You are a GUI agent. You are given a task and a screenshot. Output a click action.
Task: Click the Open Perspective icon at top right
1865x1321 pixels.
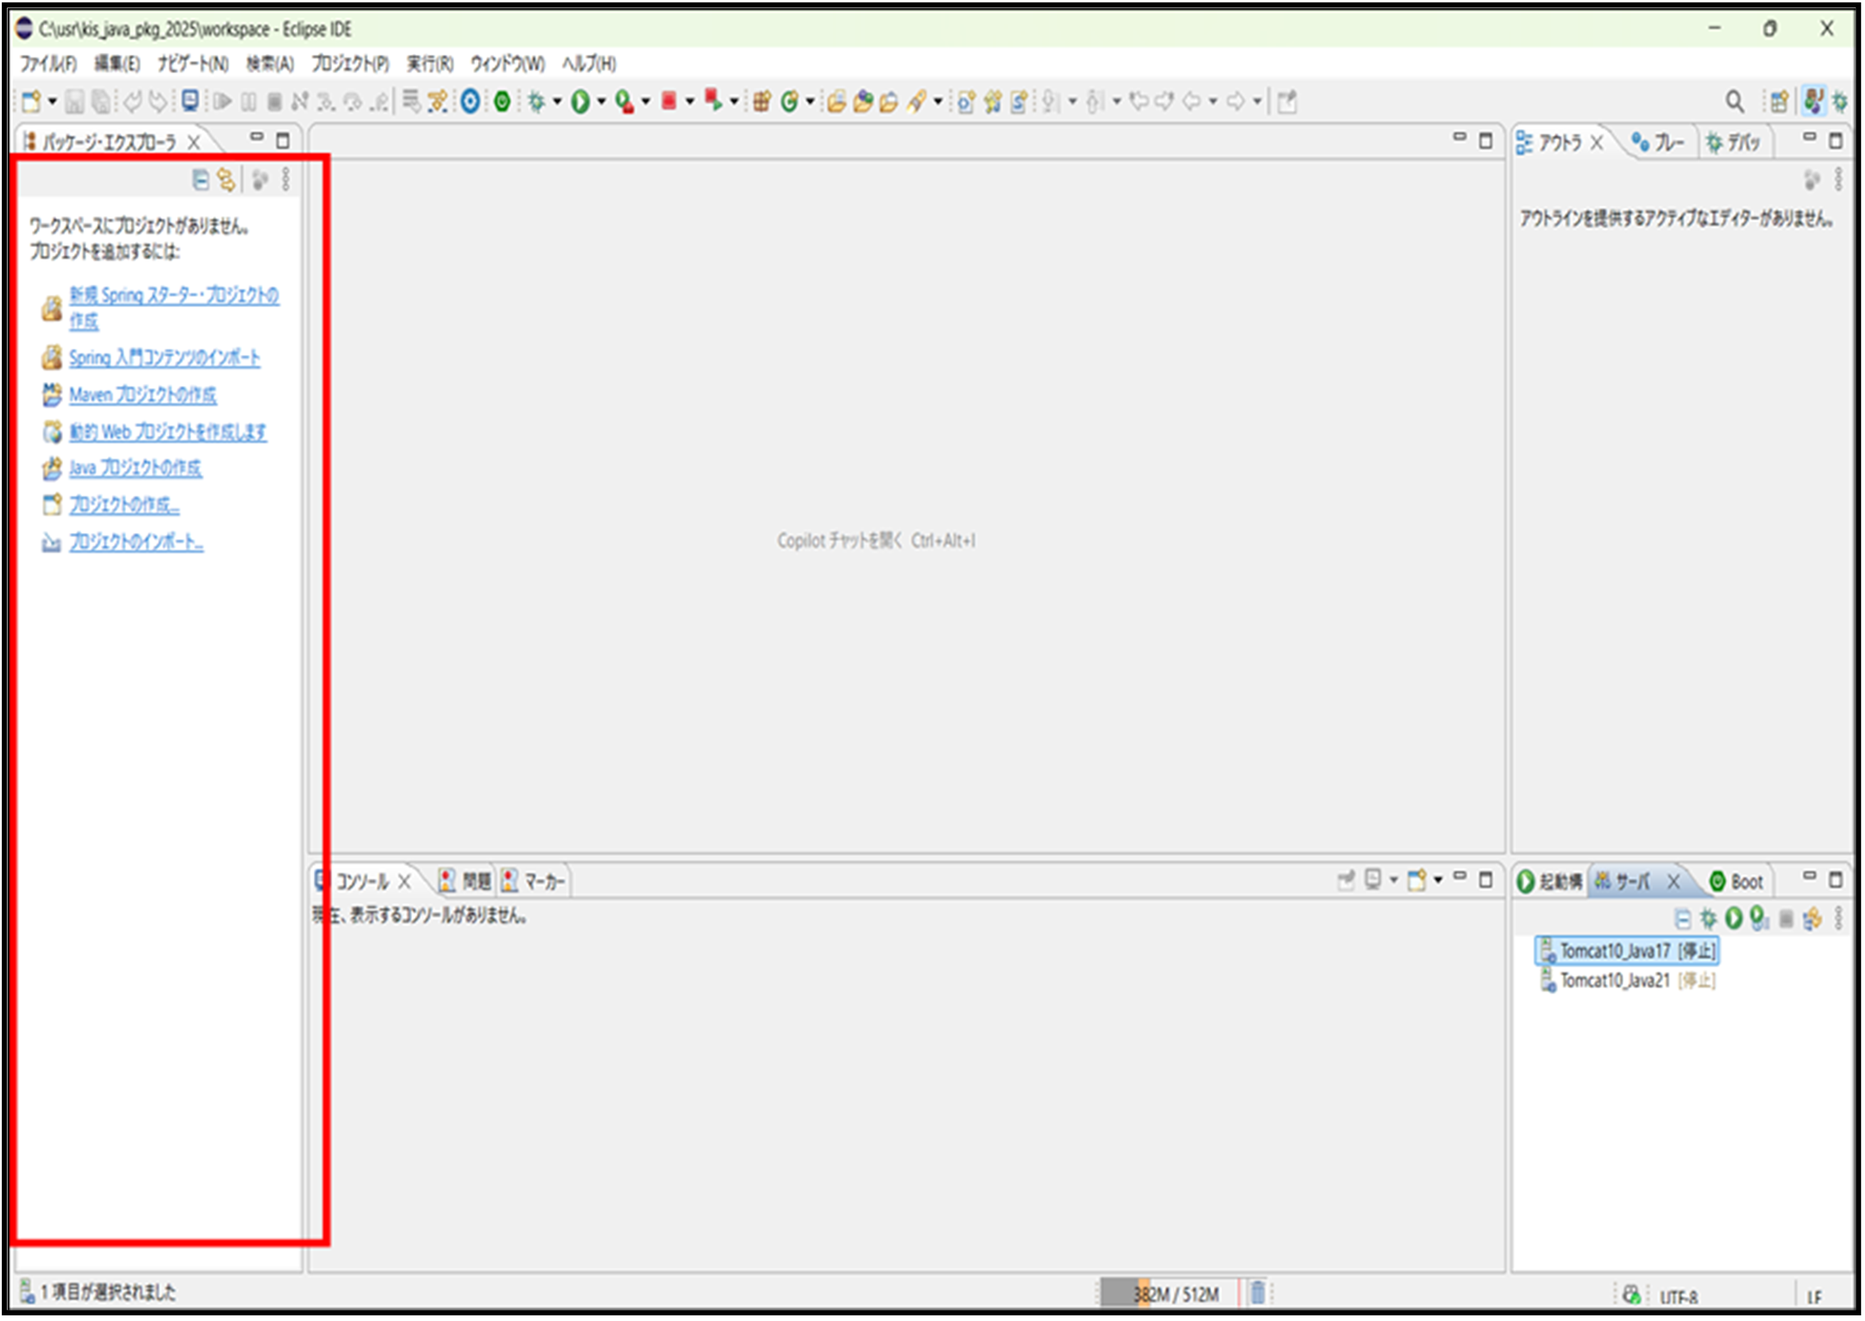tap(1778, 102)
